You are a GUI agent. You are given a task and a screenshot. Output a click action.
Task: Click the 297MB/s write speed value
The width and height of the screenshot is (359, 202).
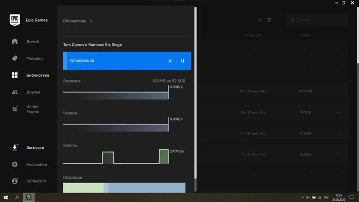click(177, 151)
